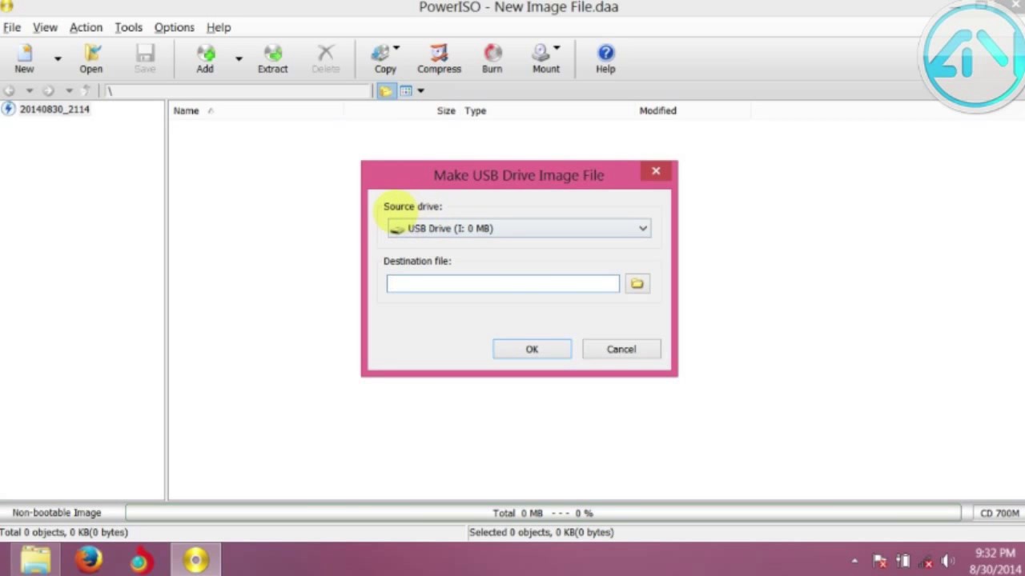Click the Non-bootable Image status label

click(57, 513)
